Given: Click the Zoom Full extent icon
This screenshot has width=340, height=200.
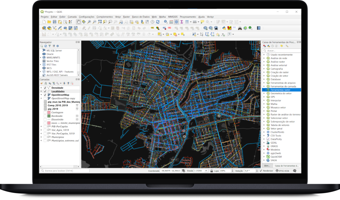Looking at the screenshot, I should (x=100, y=22).
